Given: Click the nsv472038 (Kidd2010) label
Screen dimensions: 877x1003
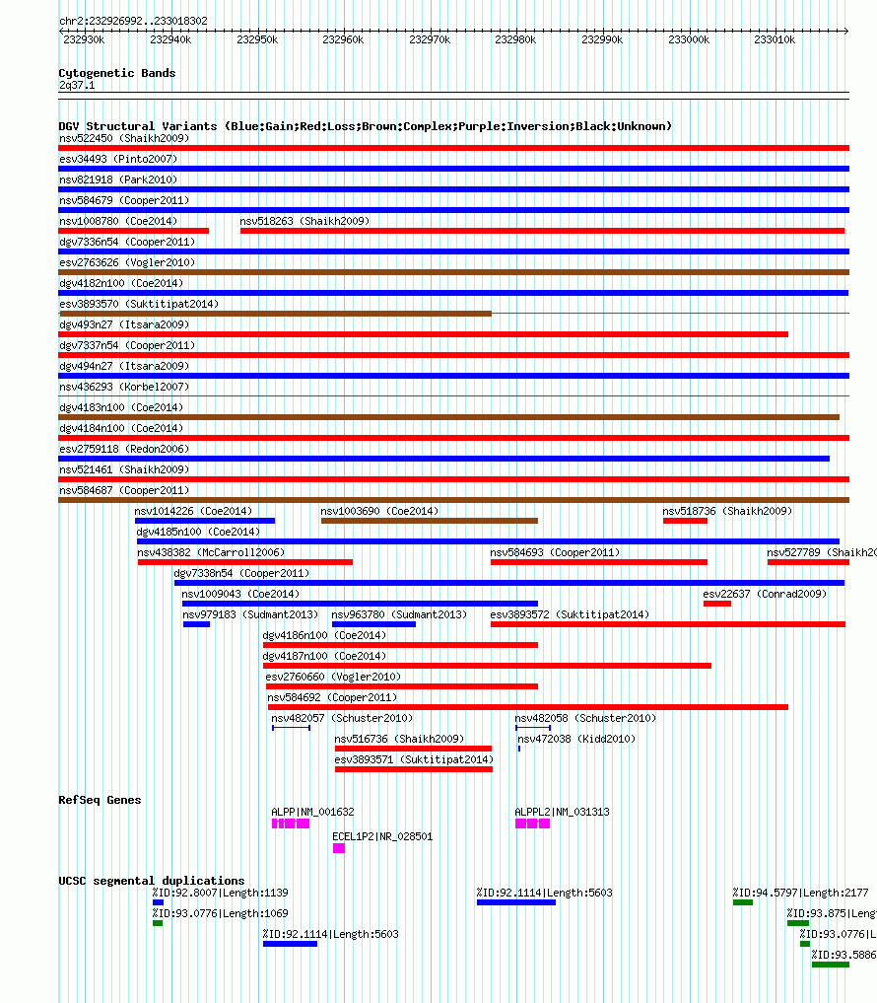Looking at the screenshot, I should click(576, 739).
